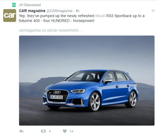Retweet the Audi RS3 tweet
The image size is (158, 136).
[44, 131]
